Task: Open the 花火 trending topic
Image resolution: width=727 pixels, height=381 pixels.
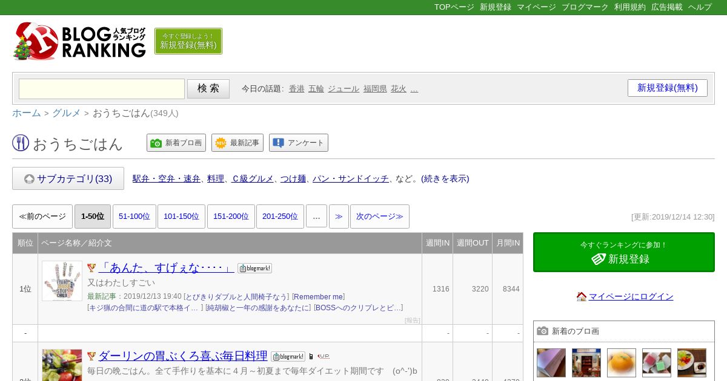Action: click(399, 89)
